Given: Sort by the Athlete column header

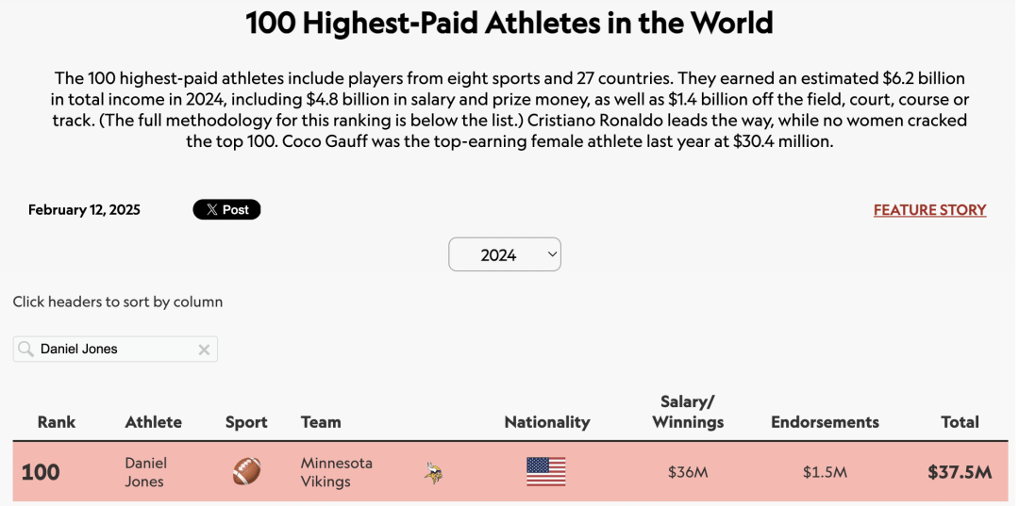Looking at the screenshot, I should pyautogui.click(x=153, y=422).
